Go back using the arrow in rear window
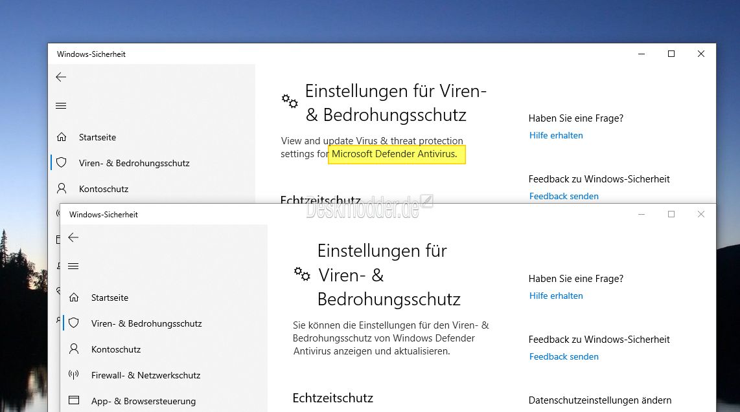The width and height of the screenshot is (740, 412). (61, 77)
